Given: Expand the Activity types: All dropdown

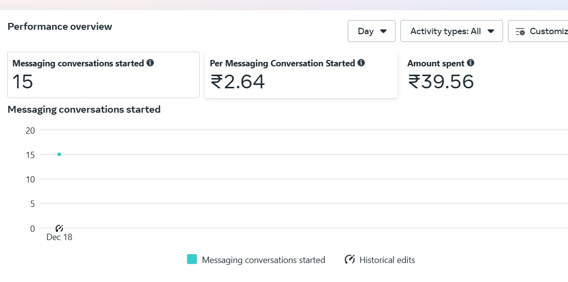Looking at the screenshot, I should (451, 31).
